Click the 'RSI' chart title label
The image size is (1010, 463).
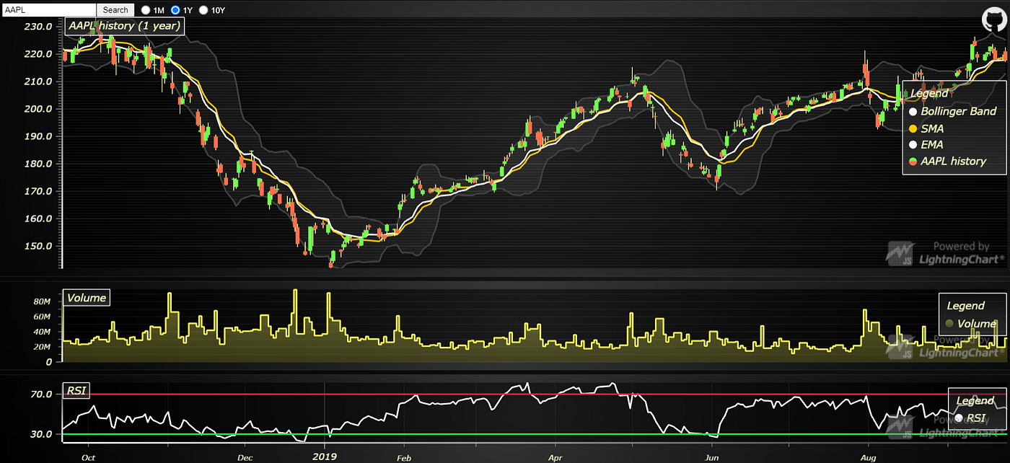tap(75, 390)
